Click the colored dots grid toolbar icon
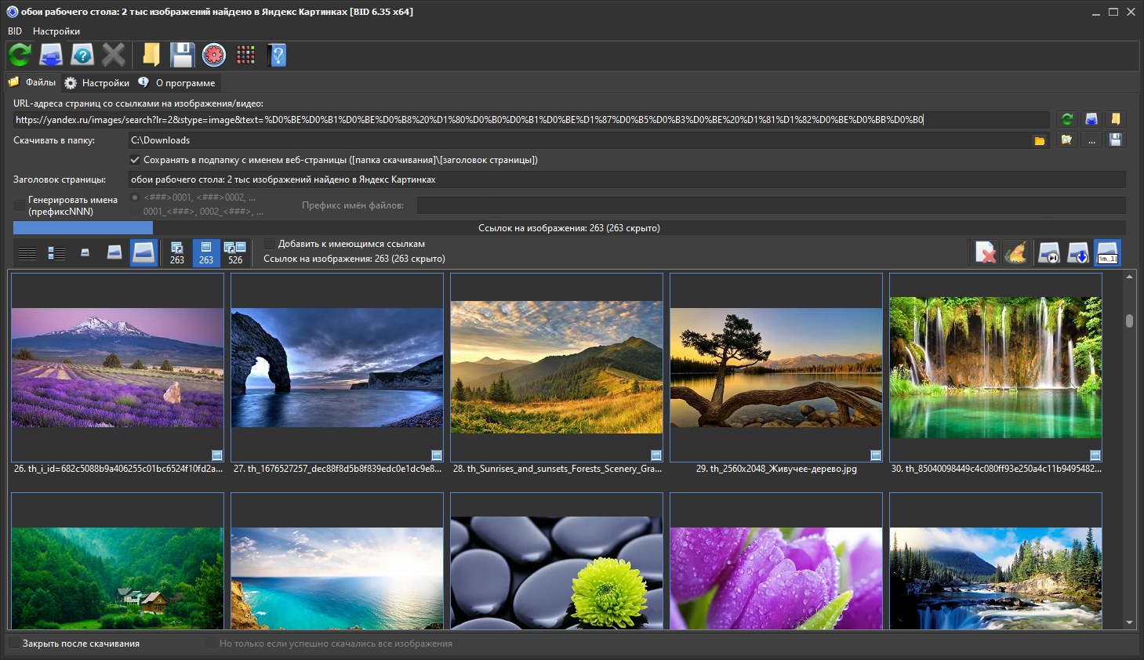The image size is (1144, 660). click(245, 55)
